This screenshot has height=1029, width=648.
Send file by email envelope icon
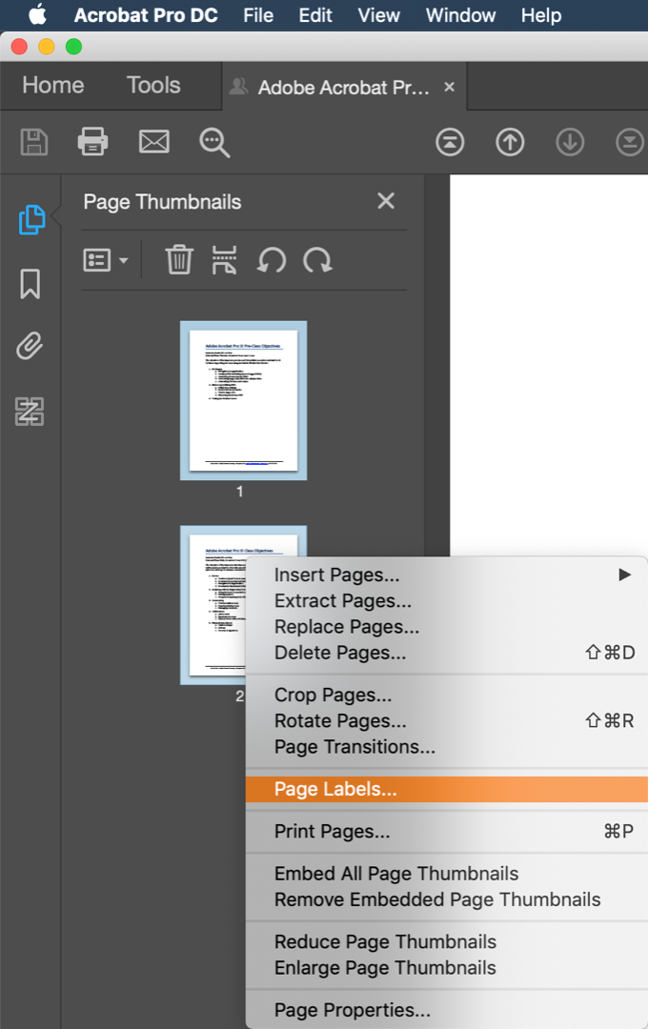click(x=154, y=142)
